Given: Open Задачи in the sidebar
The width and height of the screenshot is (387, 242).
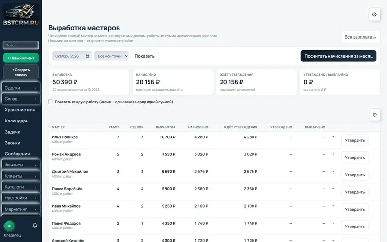Looking at the screenshot, I should point(13,132).
